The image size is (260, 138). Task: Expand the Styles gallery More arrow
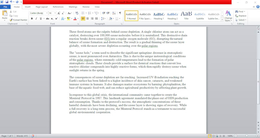pyautogui.click(x=222, y=19)
